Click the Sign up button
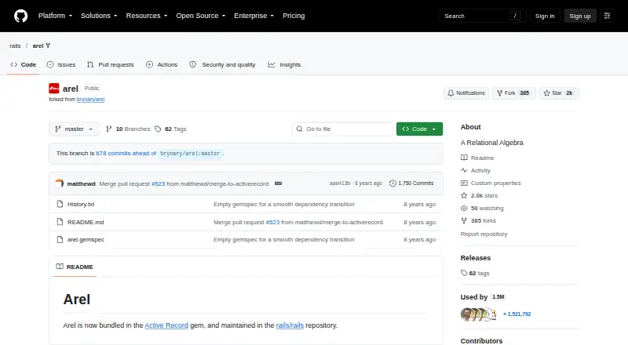This screenshot has width=628, height=345. (580, 16)
